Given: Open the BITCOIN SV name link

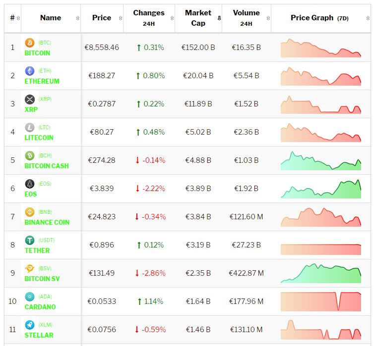Looking at the screenshot, I should pos(42,279).
